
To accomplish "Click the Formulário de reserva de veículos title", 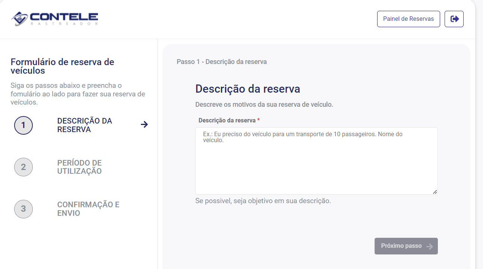I will tap(62, 67).
